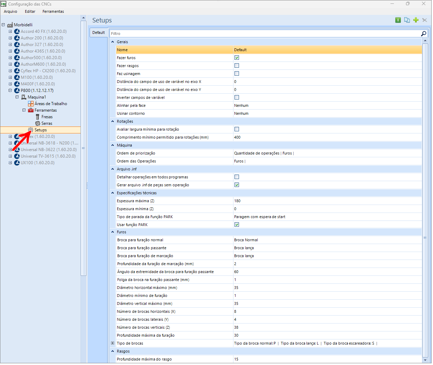This screenshot has width=433, height=365.
Task: Select the Default setup tab
Action: 99,32
